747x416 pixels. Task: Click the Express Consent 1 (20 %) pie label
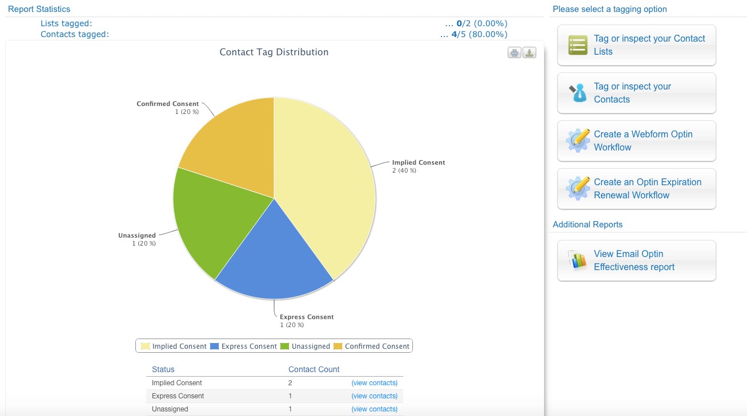click(307, 321)
